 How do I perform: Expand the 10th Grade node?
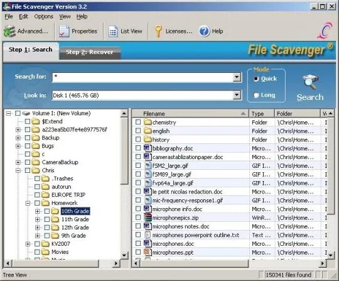(x=38, y=211)
